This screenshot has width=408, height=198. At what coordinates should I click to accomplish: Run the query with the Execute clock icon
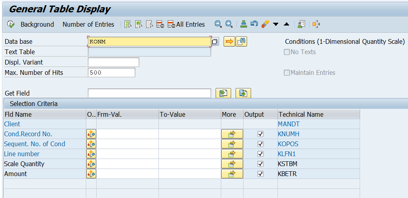[11, 24]
